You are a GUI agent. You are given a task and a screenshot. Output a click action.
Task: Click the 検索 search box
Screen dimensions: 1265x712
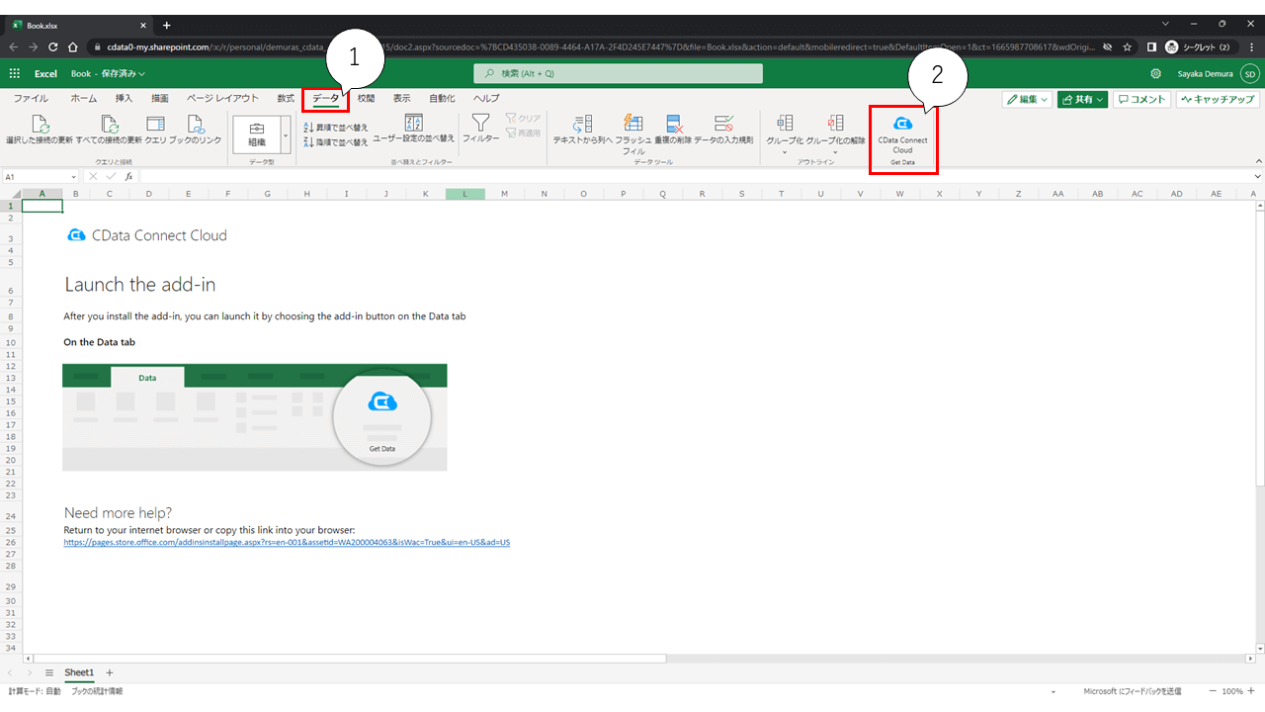pos(619,73)
